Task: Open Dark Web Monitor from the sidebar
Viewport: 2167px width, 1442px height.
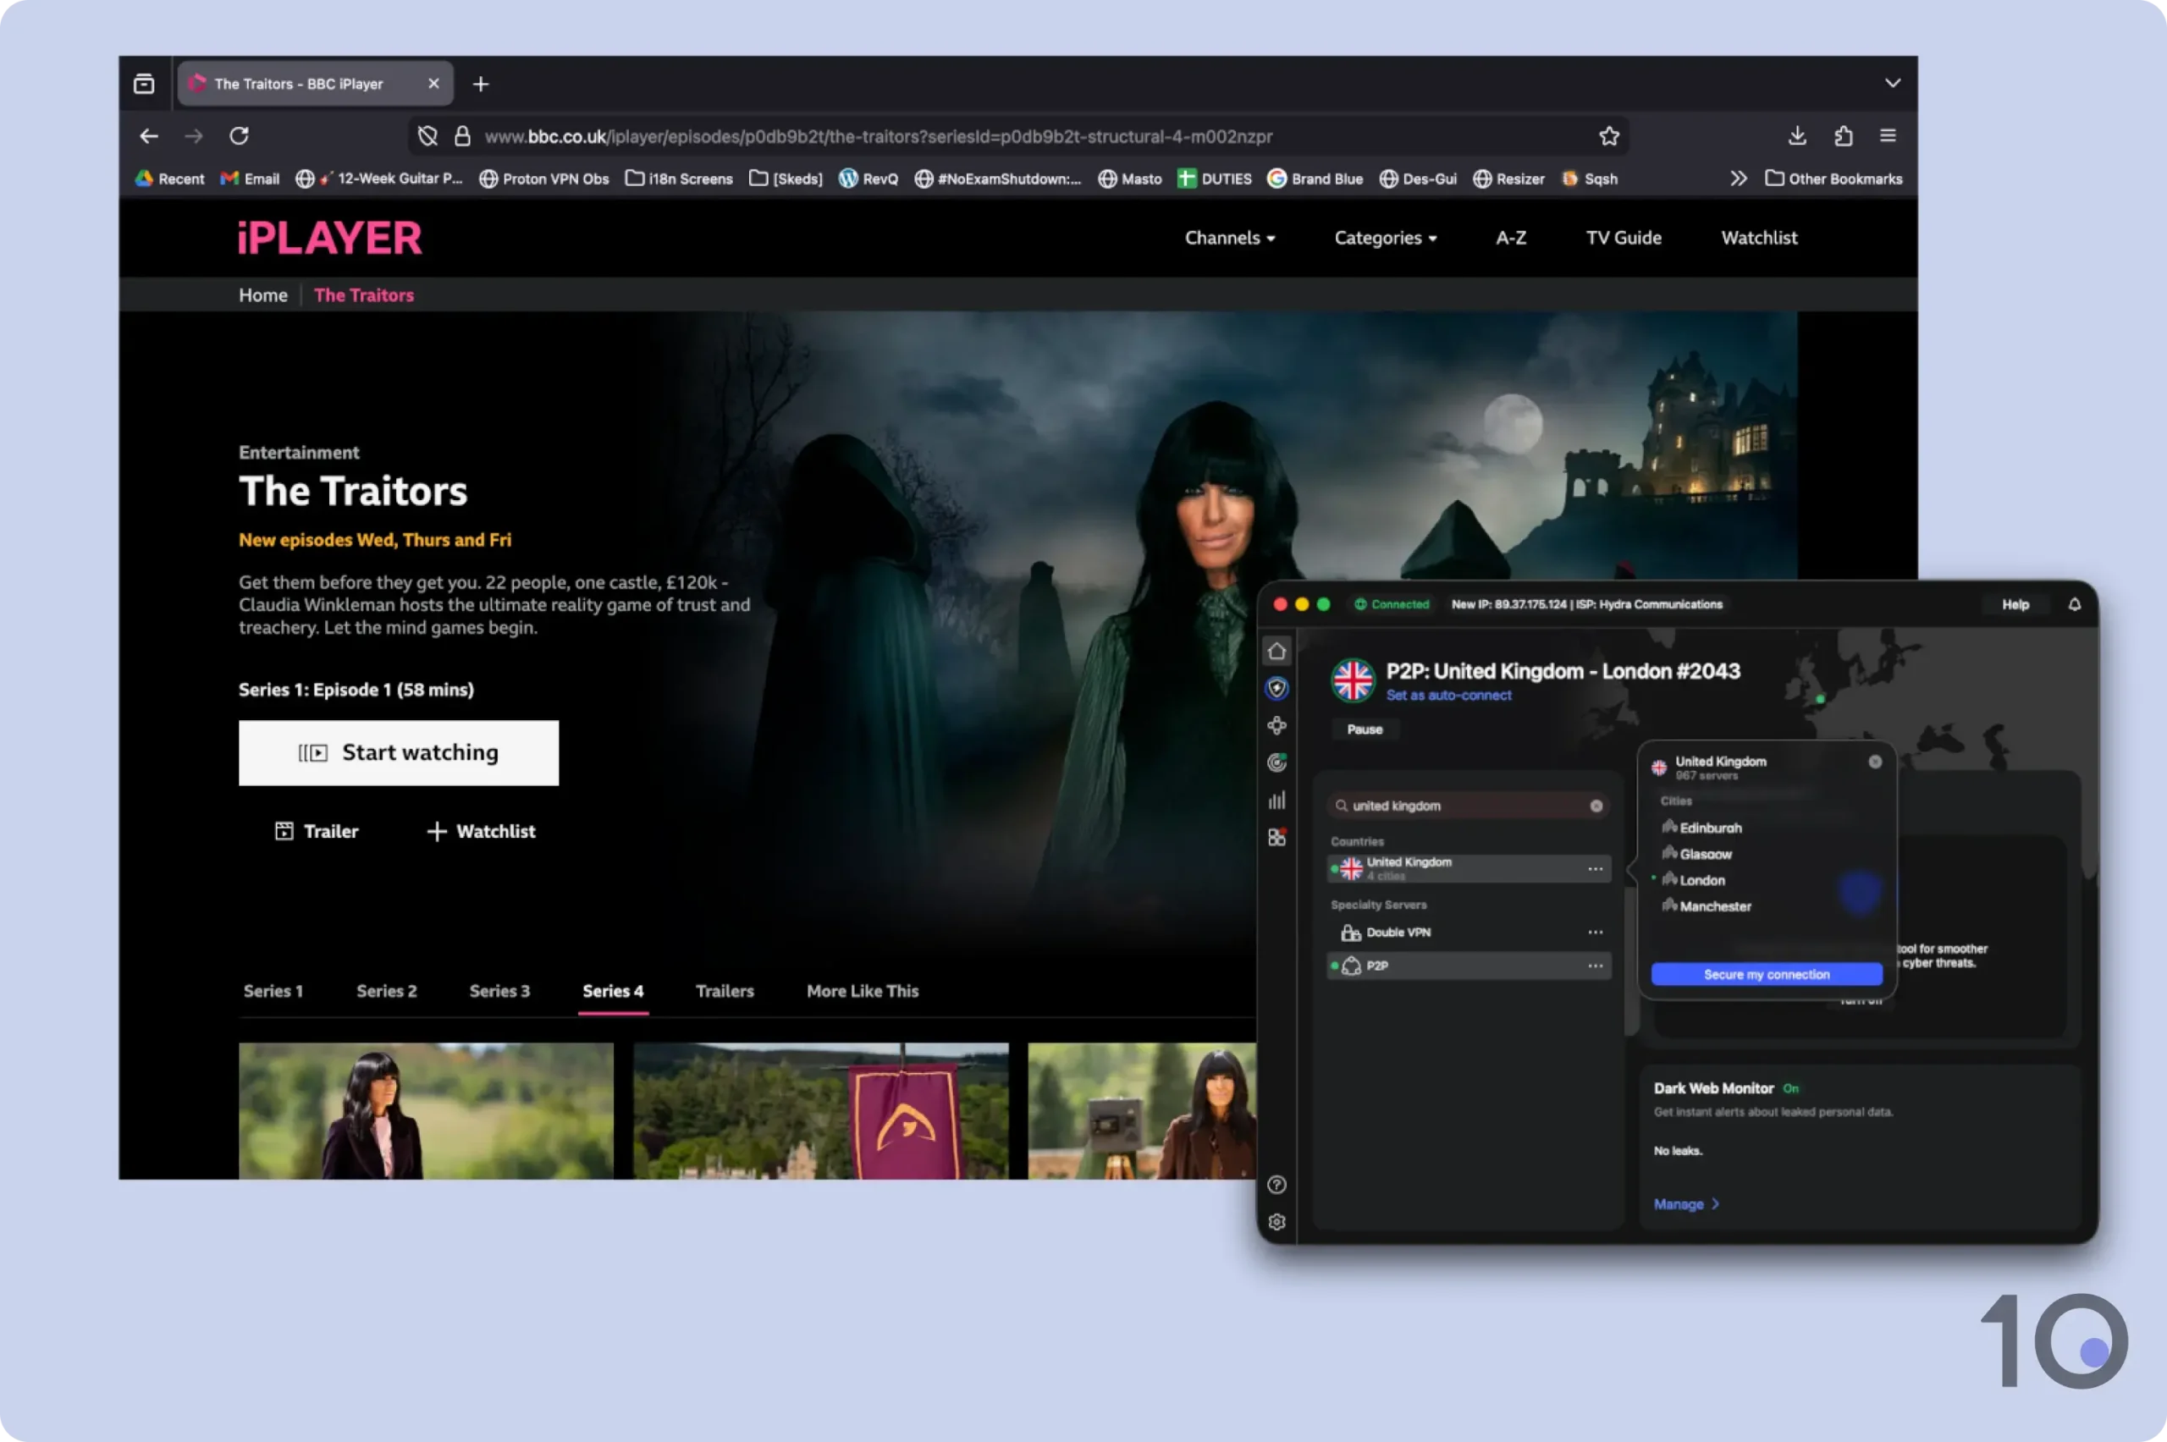Action: 1277,762
